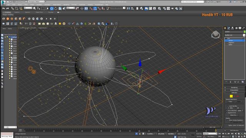
Task: Switch to the Object Paint ribbon tab
Action: [x=39, y=12]
